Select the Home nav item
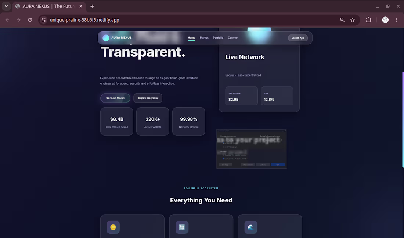The image size is (404, 238). click(x=191, y=38)
